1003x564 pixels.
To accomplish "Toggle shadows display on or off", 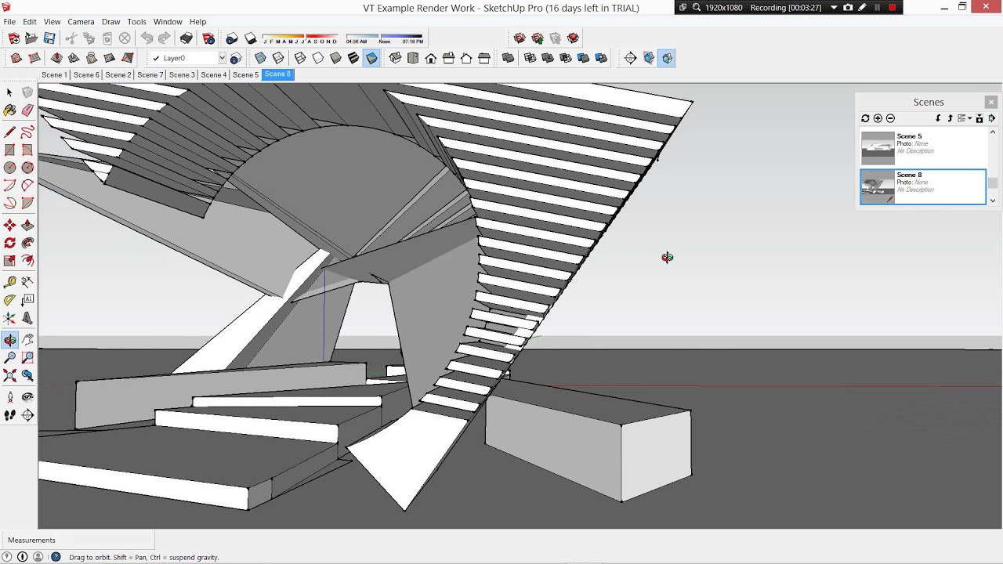I will 250,38.
